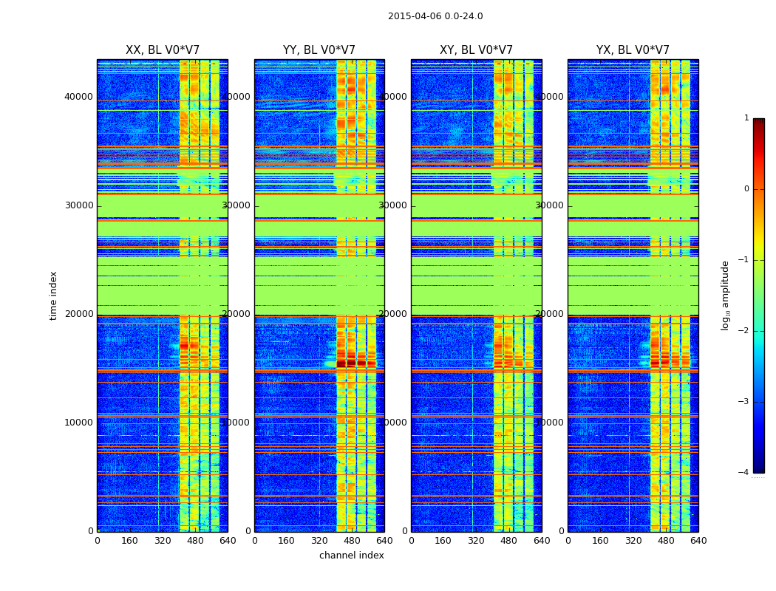
Task: Click the time index axis label
Action: (53, 295)
